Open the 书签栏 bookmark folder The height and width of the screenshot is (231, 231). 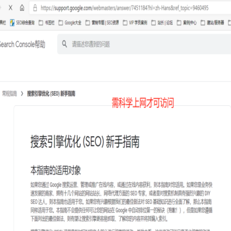pos(47,23)
